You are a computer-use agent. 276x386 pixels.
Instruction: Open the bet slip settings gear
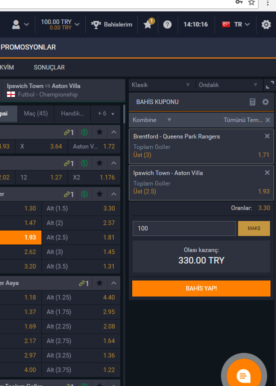click(x=266, y=102)
